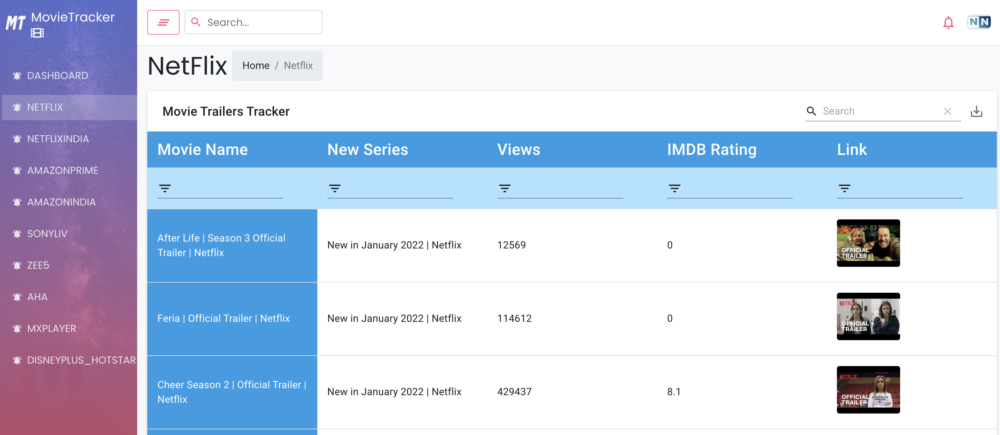Open After Life Season 3 trailer title
Viewport: 1000px width, 435px height.
click(x=221, y=245)
